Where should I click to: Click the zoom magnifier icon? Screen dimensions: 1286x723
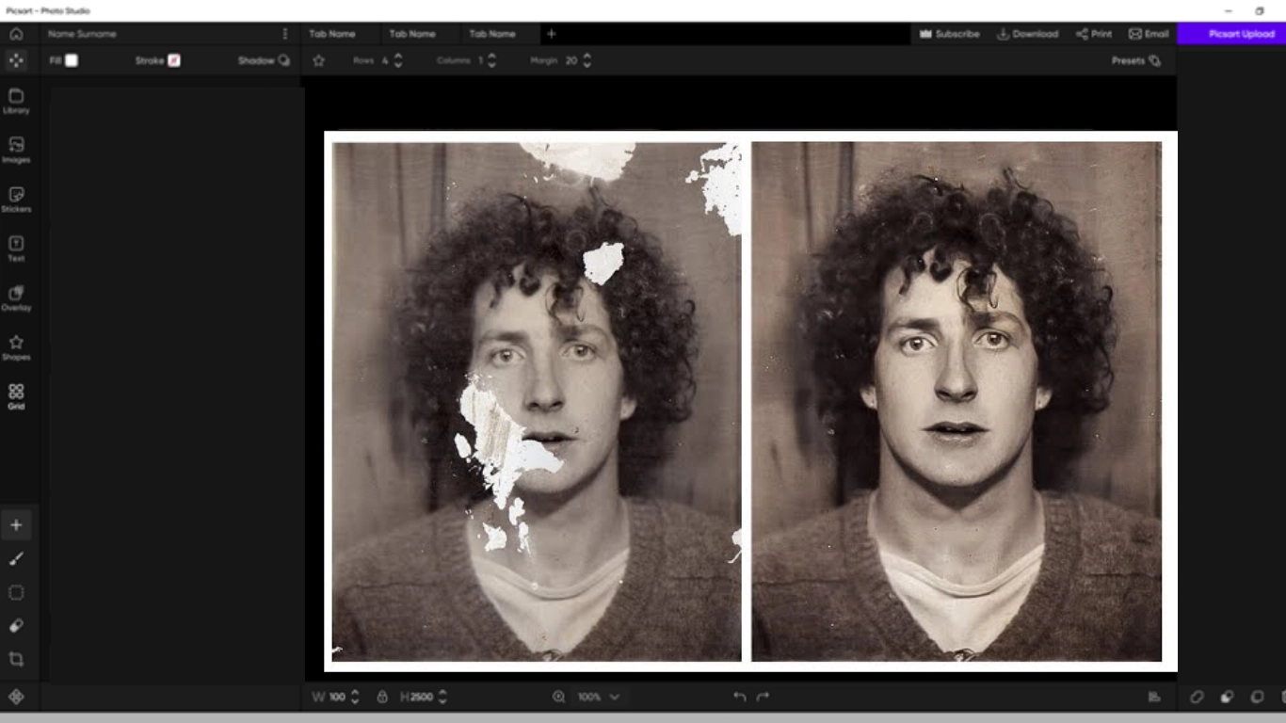(559, 697)
